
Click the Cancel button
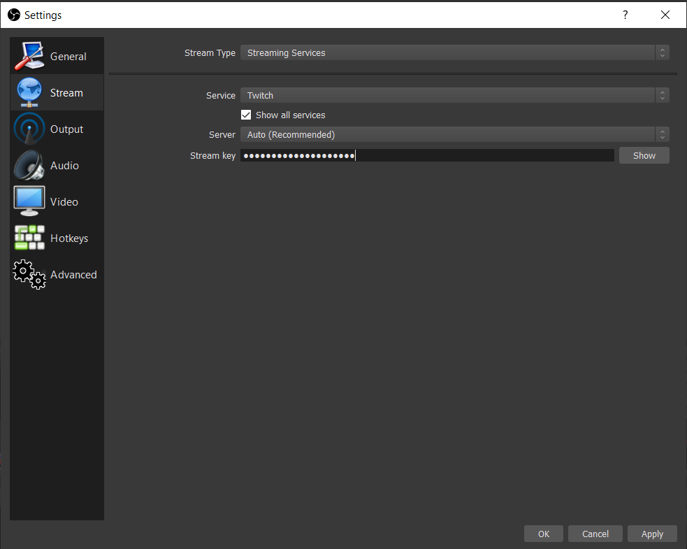click(595, 534)
